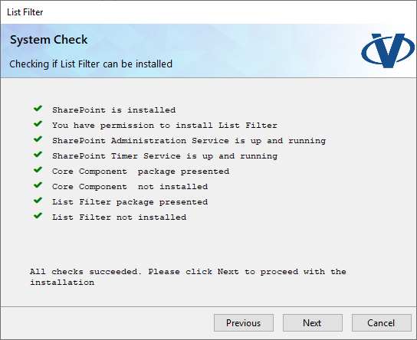417x340 pixels.
Task: Click checkmark for SharePoint Administration Service status
Action: [38, 139]
